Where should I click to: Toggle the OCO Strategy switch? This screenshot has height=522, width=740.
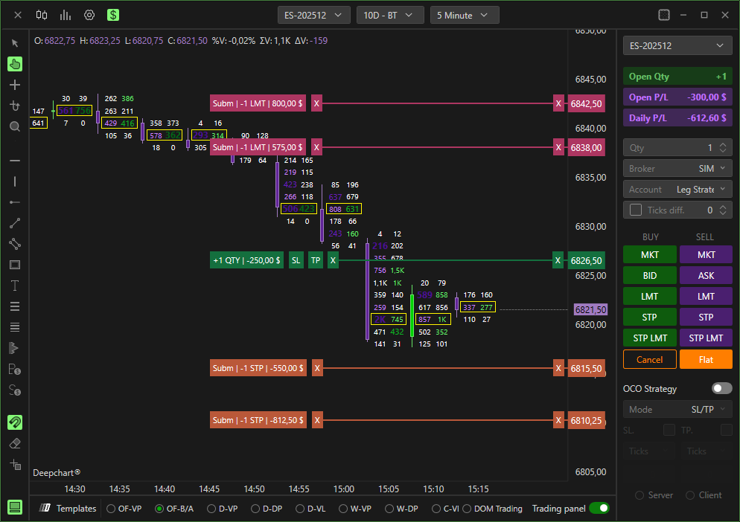pyautogui.click(x=721, y=387)
